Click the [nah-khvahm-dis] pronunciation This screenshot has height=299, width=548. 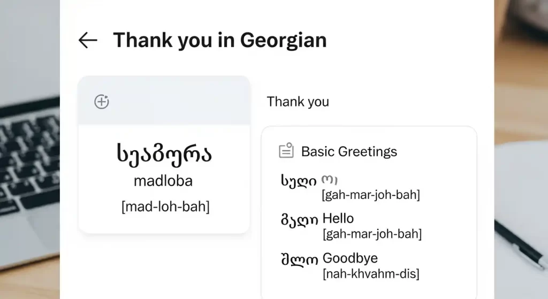coord(370,274)
